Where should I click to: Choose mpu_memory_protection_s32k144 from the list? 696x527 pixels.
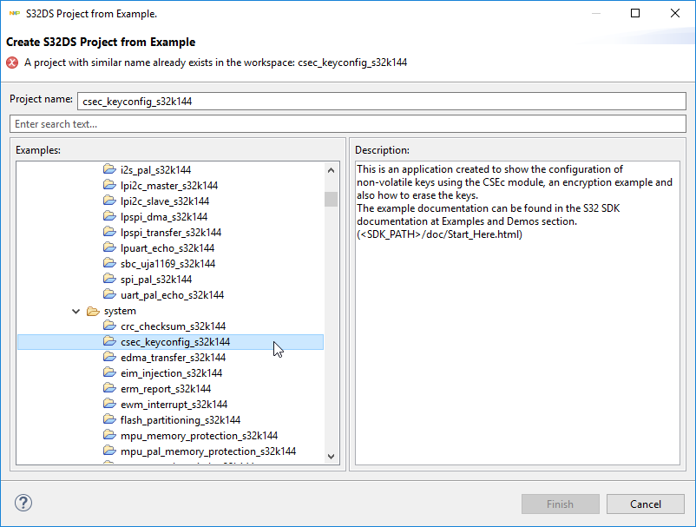[199, 436]
